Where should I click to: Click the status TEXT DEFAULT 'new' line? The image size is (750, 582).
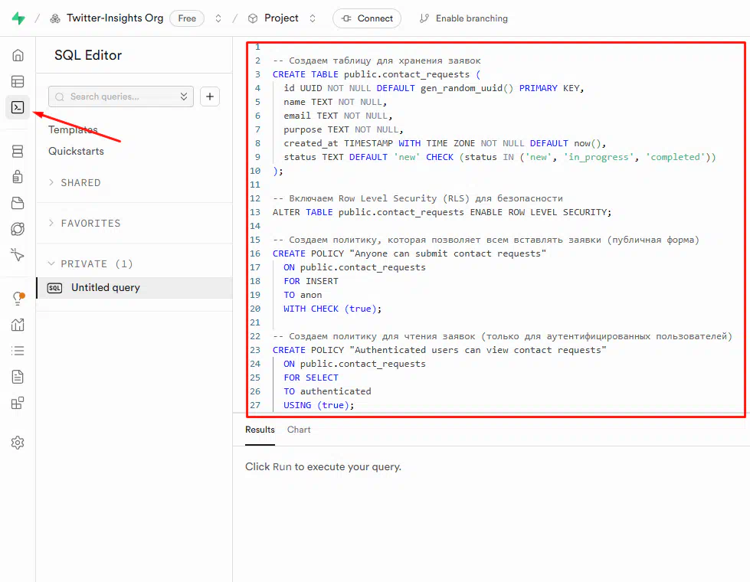(499, 157)
